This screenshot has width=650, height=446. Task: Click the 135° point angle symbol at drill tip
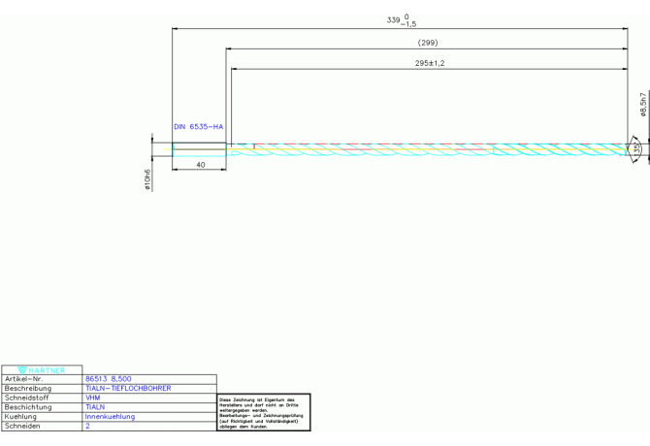click(635, 150)
